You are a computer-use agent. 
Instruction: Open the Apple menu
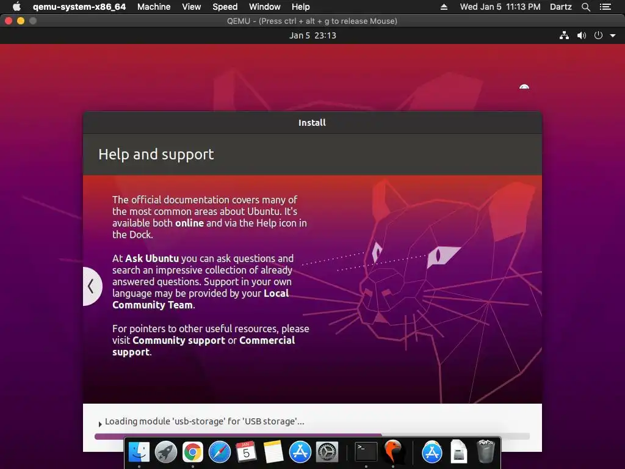pyautogui.click(x=16, y=7)
